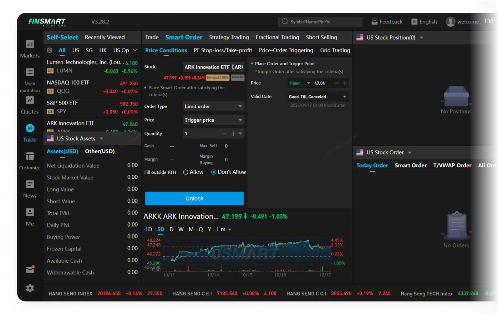Image resolution: width=498 pixels, height=314 pixels.
Task: Open the Me profile icon
Action: [30, 212]
